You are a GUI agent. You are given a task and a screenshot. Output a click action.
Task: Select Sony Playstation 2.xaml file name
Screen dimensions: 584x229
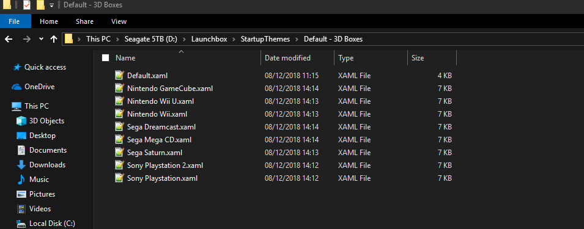pyautogui.click(x=165, y=165)
